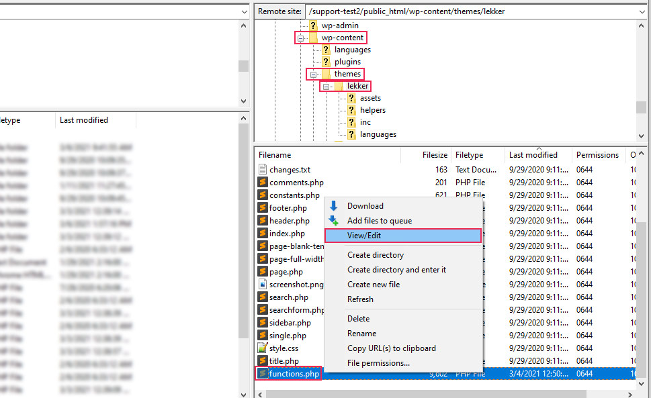Viewport: 651px width, 398px height.
Task: Select Copy URL(s) to clipboard option
Action: coord(391,348)
